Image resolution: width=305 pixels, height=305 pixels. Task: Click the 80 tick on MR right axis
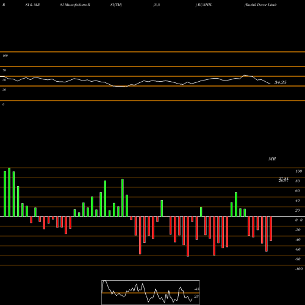click(x=298, y=181)
